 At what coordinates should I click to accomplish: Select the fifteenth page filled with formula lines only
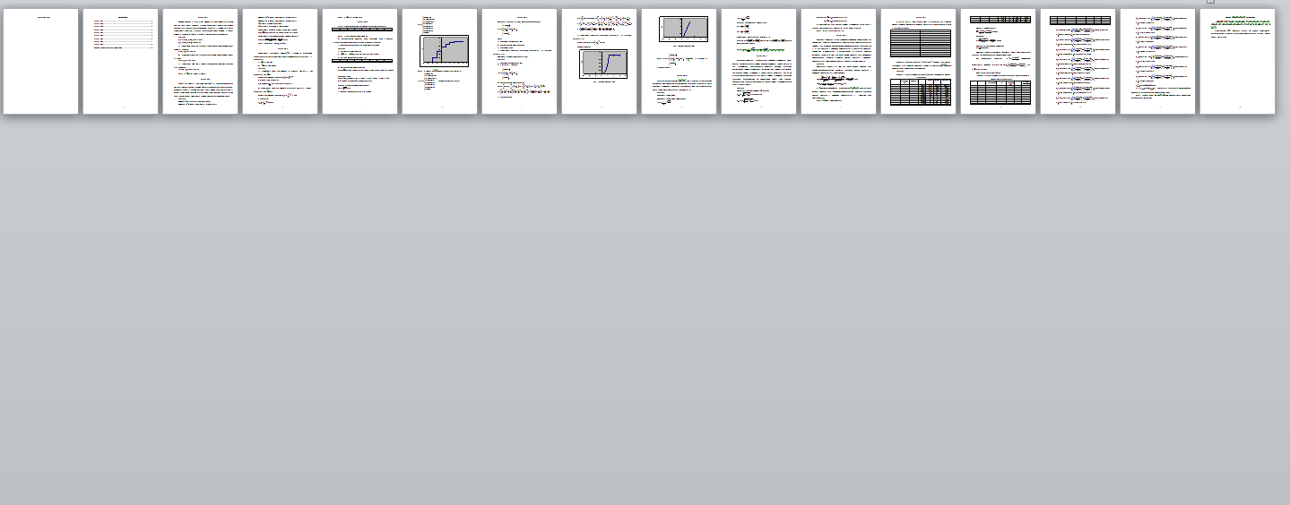[1158, 62]
